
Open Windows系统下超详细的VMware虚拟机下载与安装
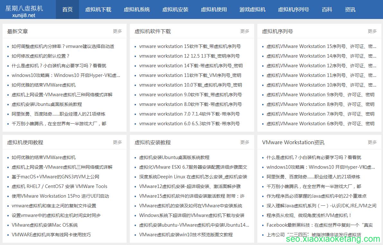point(192,215)
